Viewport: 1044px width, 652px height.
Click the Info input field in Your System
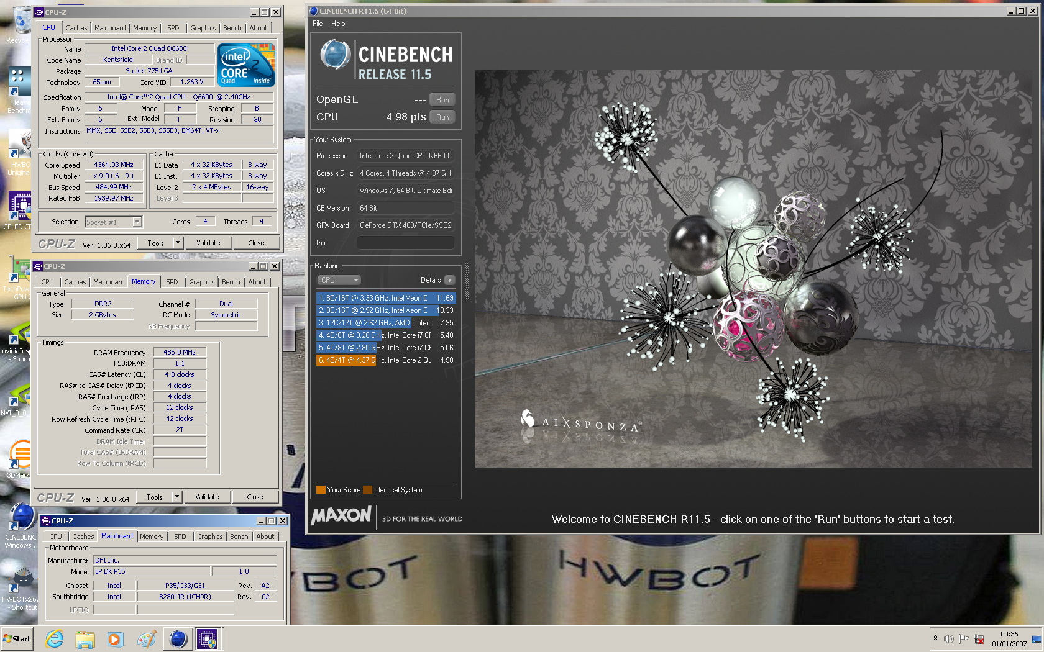tap(405, 243)
